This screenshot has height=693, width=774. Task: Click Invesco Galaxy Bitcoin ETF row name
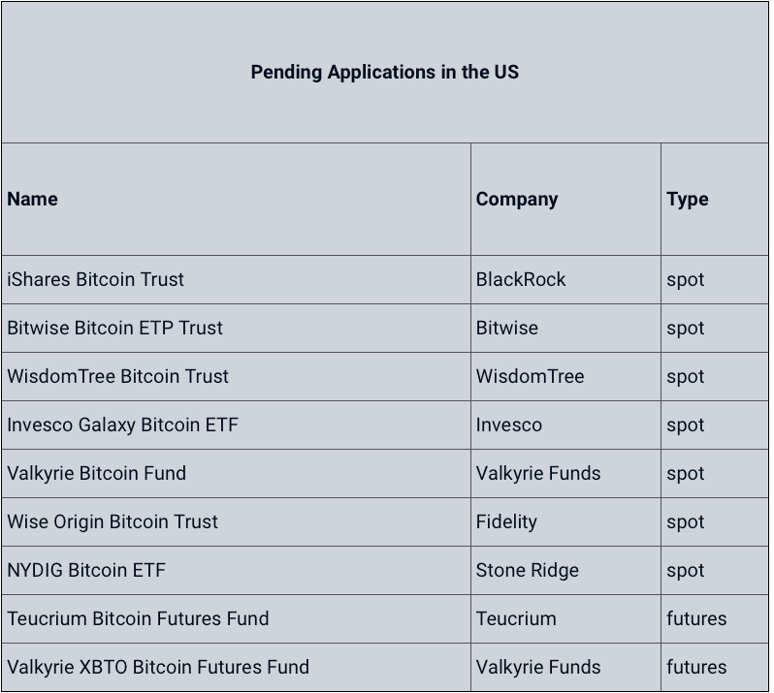122,425
